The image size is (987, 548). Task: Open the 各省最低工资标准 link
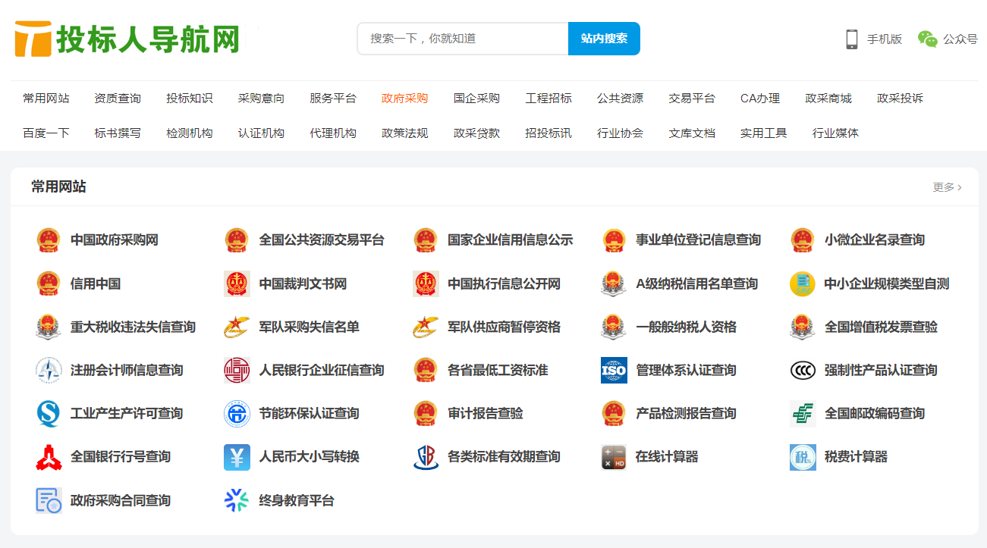click(x=498, y=370)
